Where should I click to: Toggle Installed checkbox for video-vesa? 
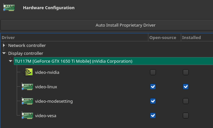pos(186,116)
